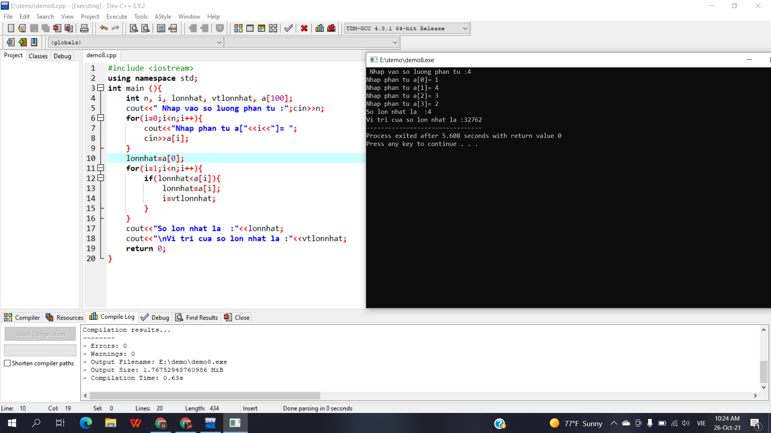Screen dimensions: 771x433
Task: Open the File menu
Action: coord(8,16)
